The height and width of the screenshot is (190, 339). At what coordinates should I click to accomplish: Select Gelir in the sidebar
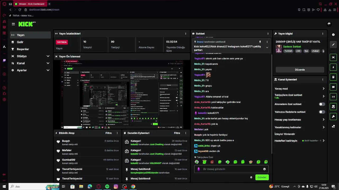click(30, 42)
